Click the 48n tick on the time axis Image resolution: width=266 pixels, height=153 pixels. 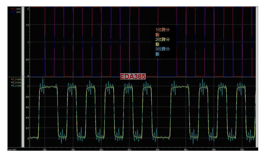tap(214, 150)
